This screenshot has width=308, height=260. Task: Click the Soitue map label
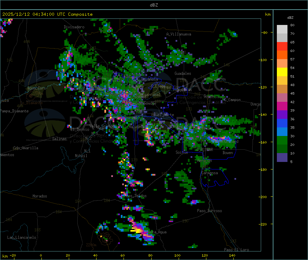(x=182, y=152)
